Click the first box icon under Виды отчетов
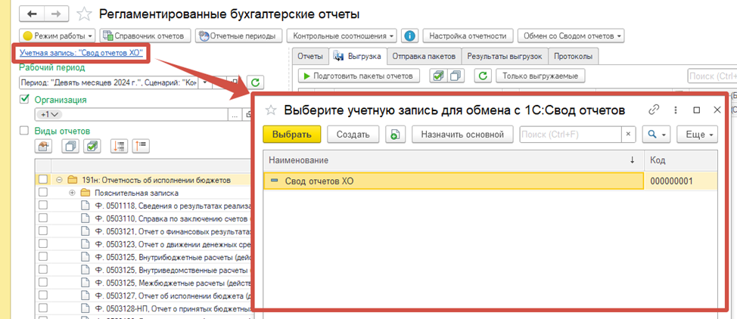This screenshot has height=319, width=737. (44, 147)
